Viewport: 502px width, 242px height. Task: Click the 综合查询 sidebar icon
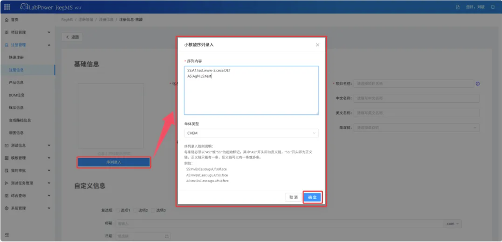coord(7,196)
